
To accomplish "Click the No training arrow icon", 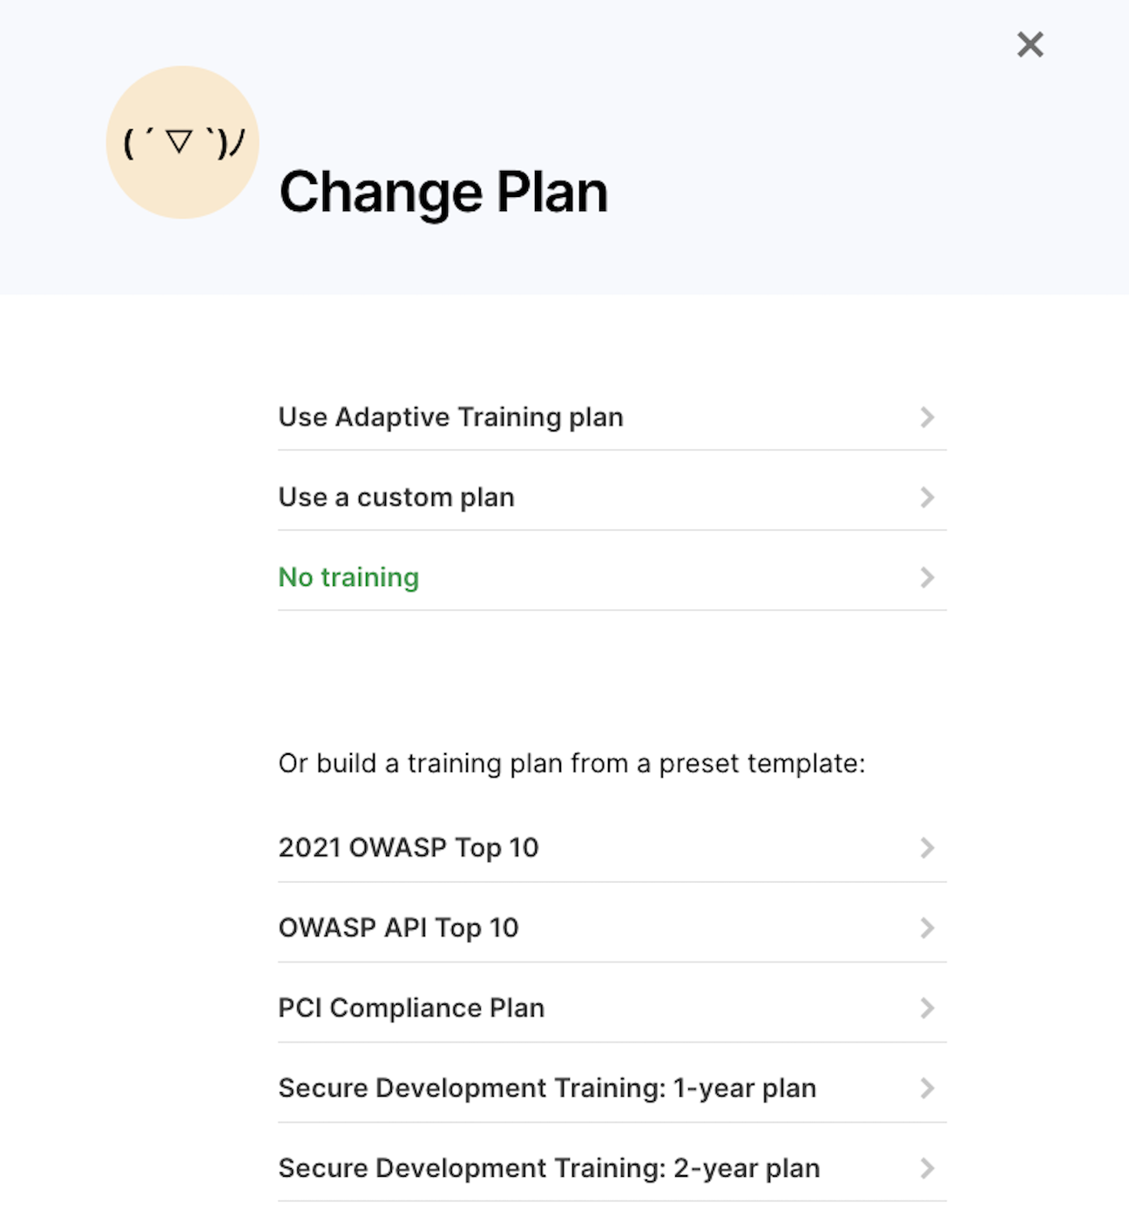I will pos(927,578).
